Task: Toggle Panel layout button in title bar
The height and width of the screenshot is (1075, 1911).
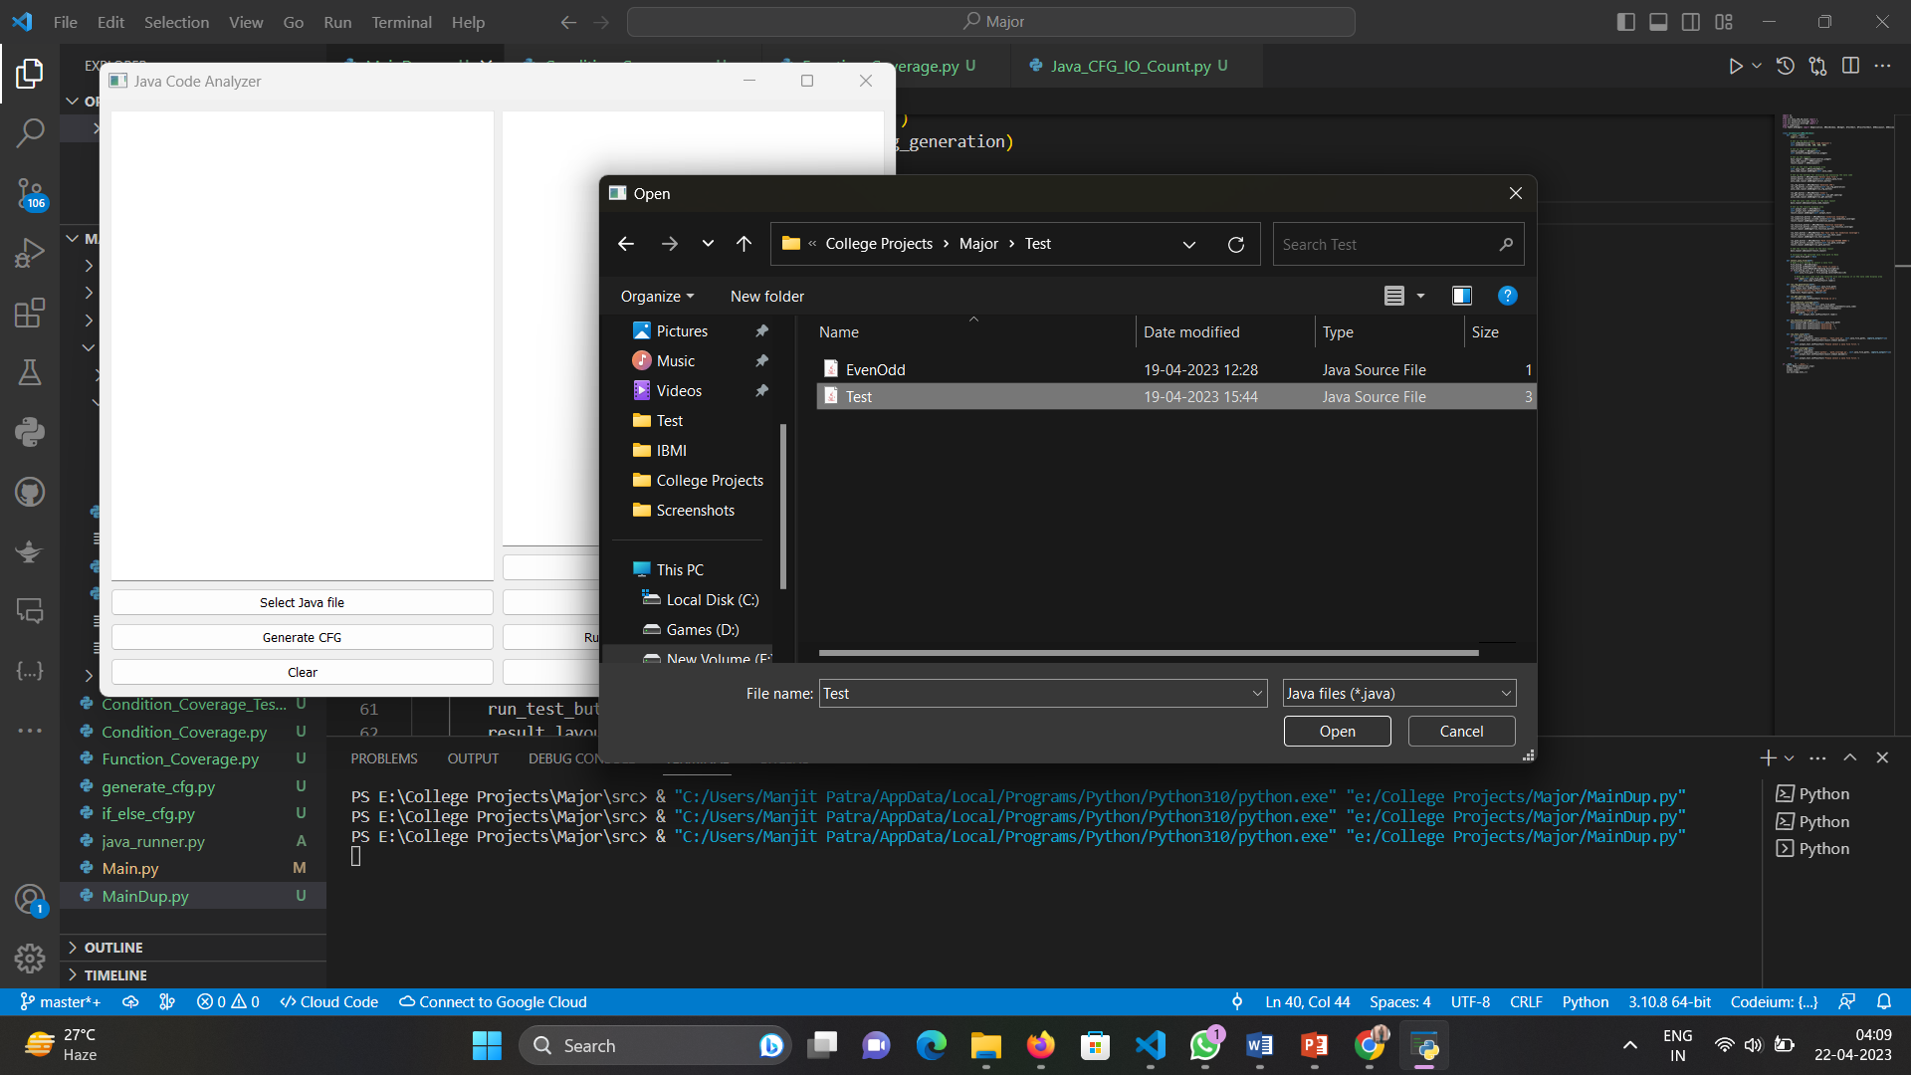Action: pos(1658,22)
